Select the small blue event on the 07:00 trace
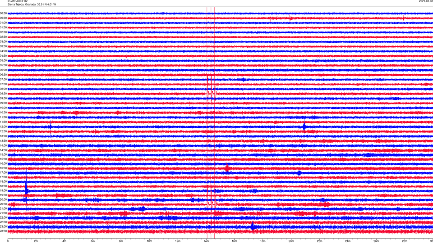This screenshot has height=243, width=433. [x=243, y=80]
